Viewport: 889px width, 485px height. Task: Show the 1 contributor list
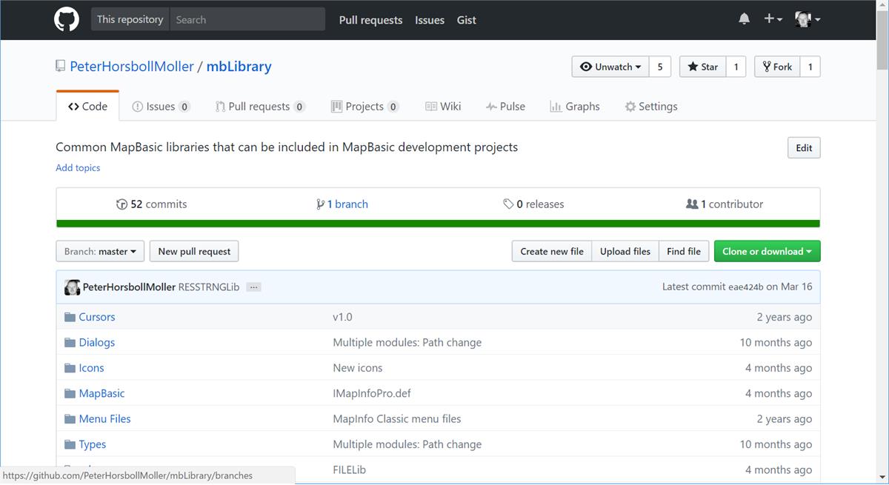coord(725,204)
